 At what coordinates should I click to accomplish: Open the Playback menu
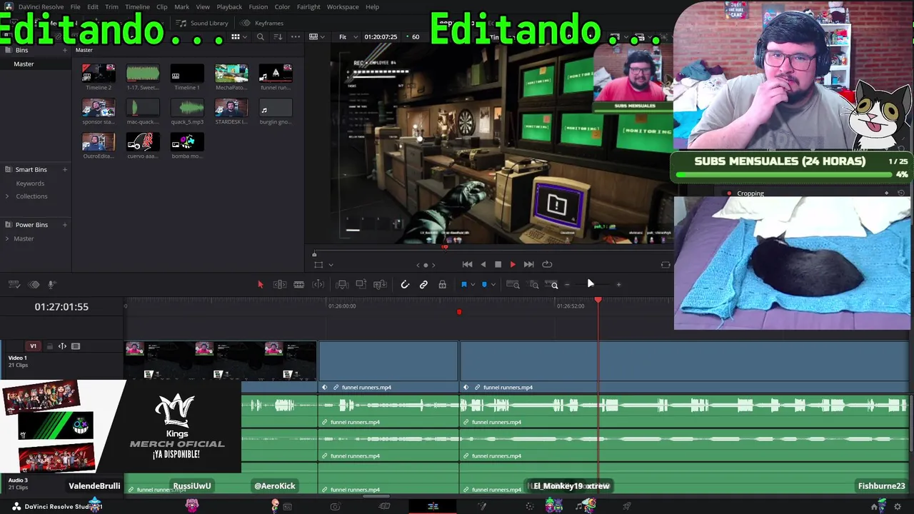pos(229,7)
